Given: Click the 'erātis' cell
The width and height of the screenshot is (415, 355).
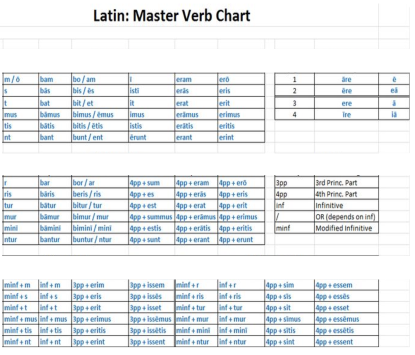Looking at the screenshot, I should (196, 126).
